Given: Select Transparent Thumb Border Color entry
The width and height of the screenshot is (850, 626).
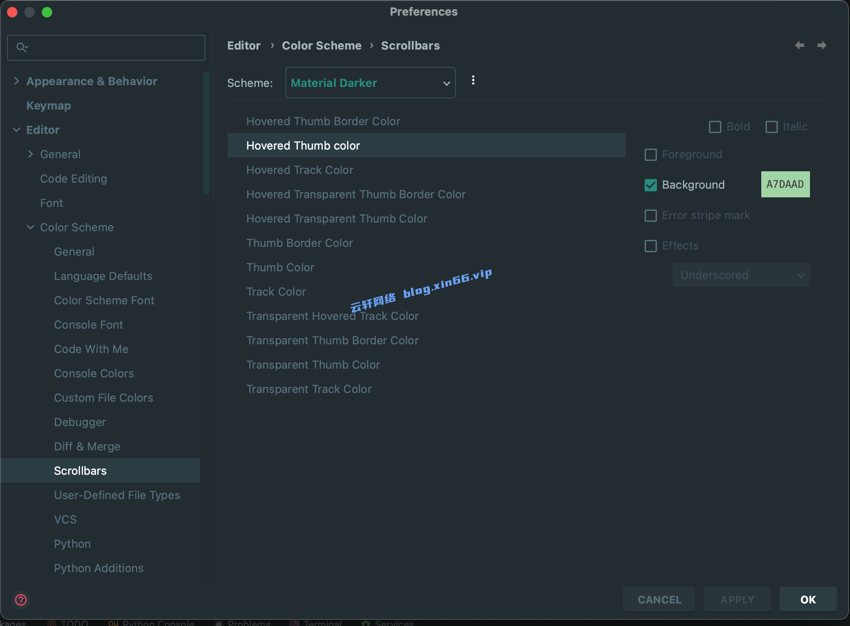Looking at the screenshot, I should pos(427,340).
